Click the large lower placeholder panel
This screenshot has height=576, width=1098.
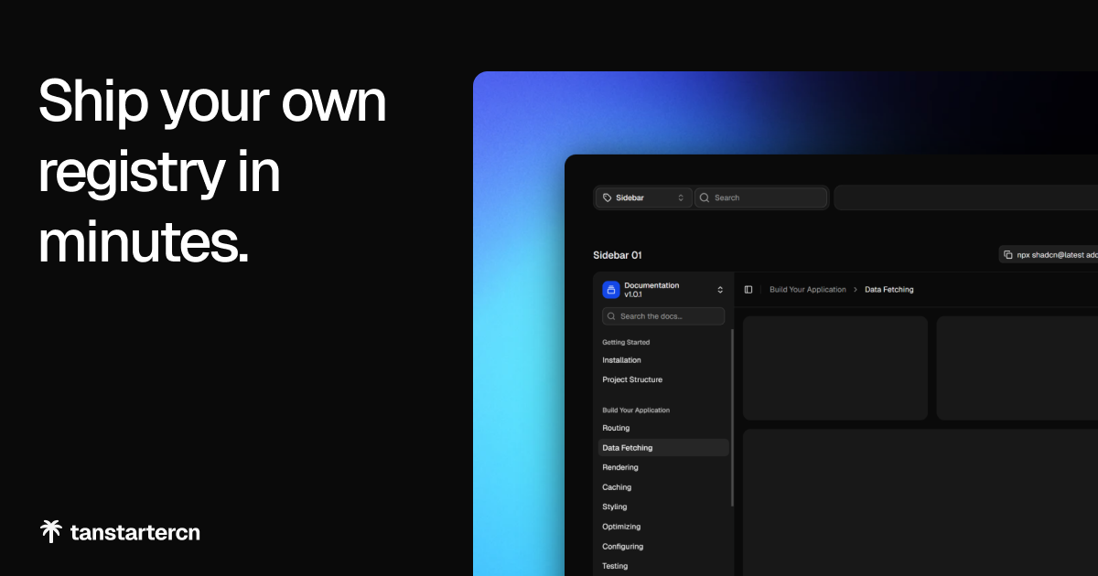click(920, 502)
